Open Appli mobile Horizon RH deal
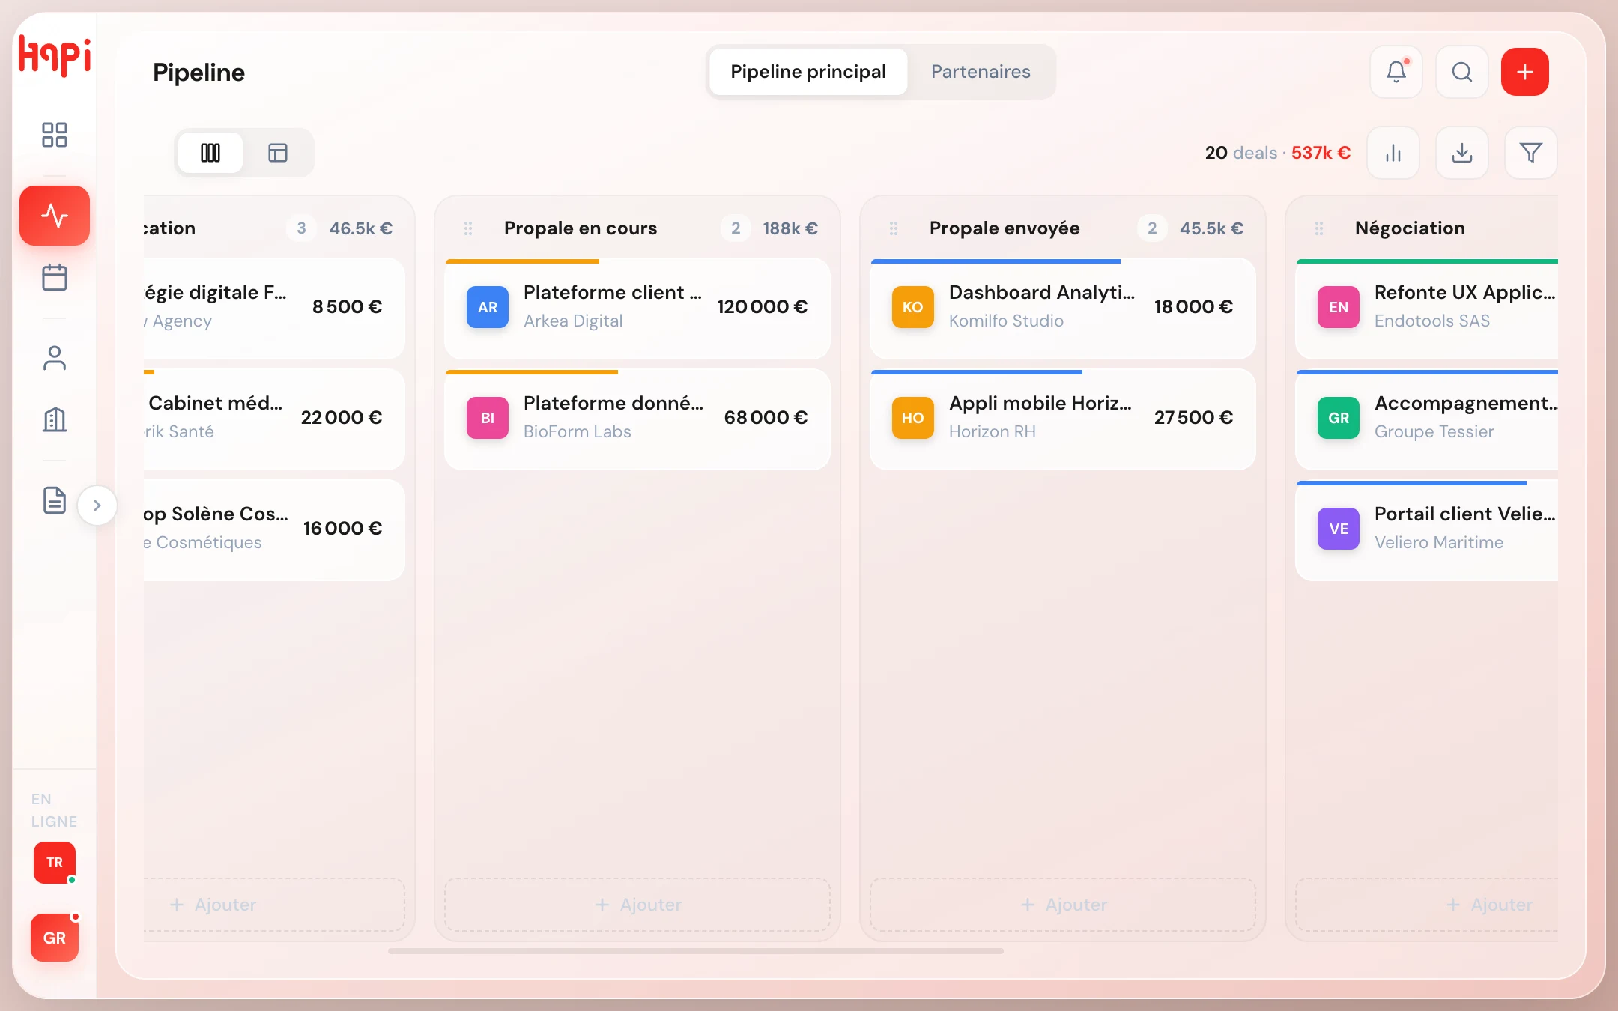 tap(1063, 419)
